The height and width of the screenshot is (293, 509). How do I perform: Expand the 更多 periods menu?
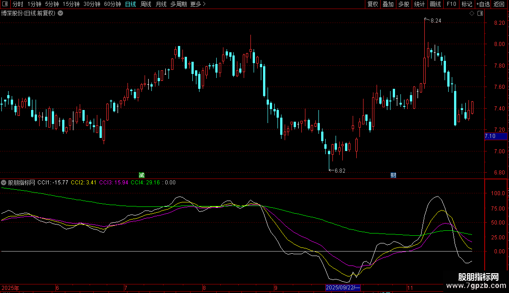[x=198, y=5]
